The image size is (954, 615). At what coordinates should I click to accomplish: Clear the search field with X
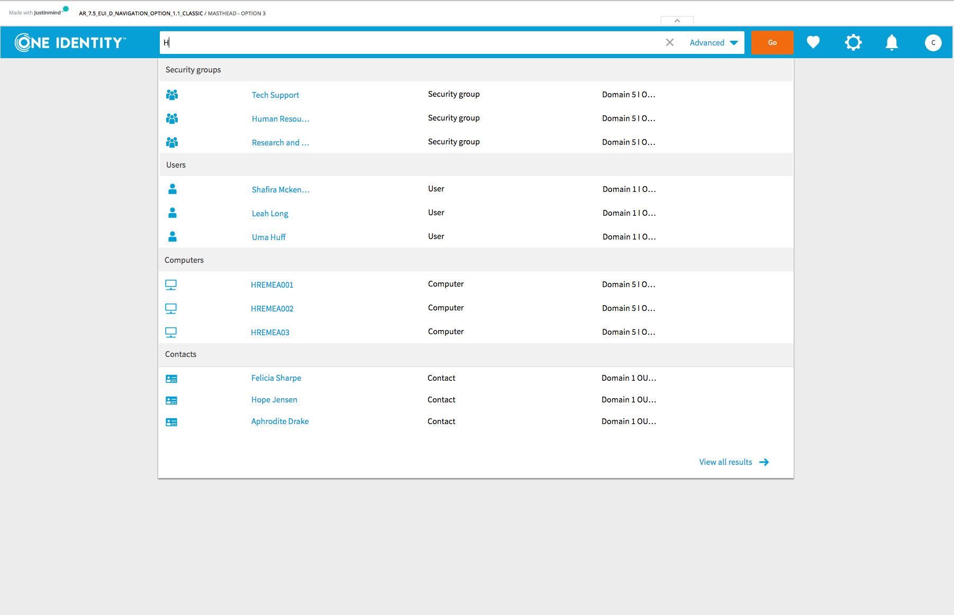pos(670,42)
